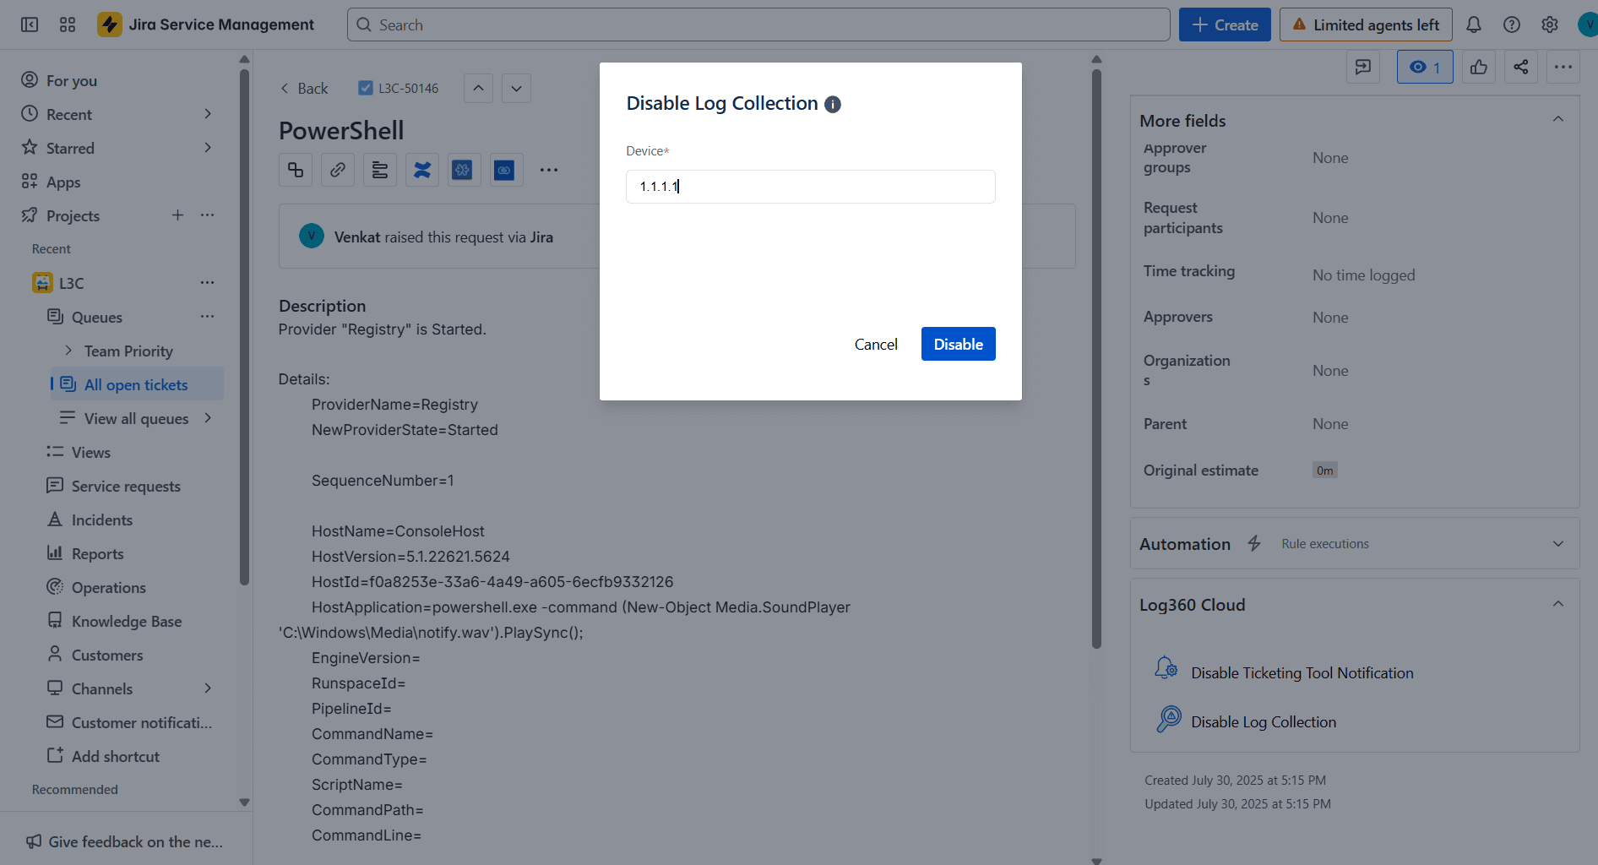Expand the Team Priority queue tree

[69, 351]
